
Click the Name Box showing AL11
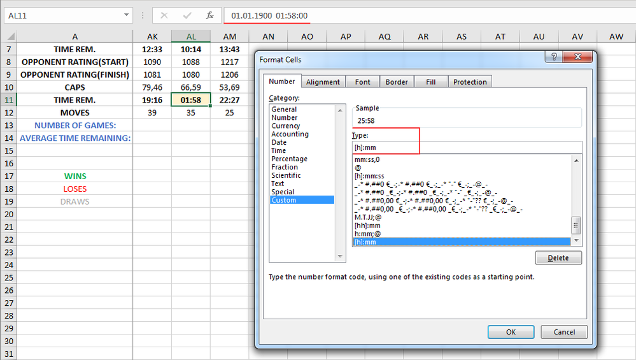[64, 15]
